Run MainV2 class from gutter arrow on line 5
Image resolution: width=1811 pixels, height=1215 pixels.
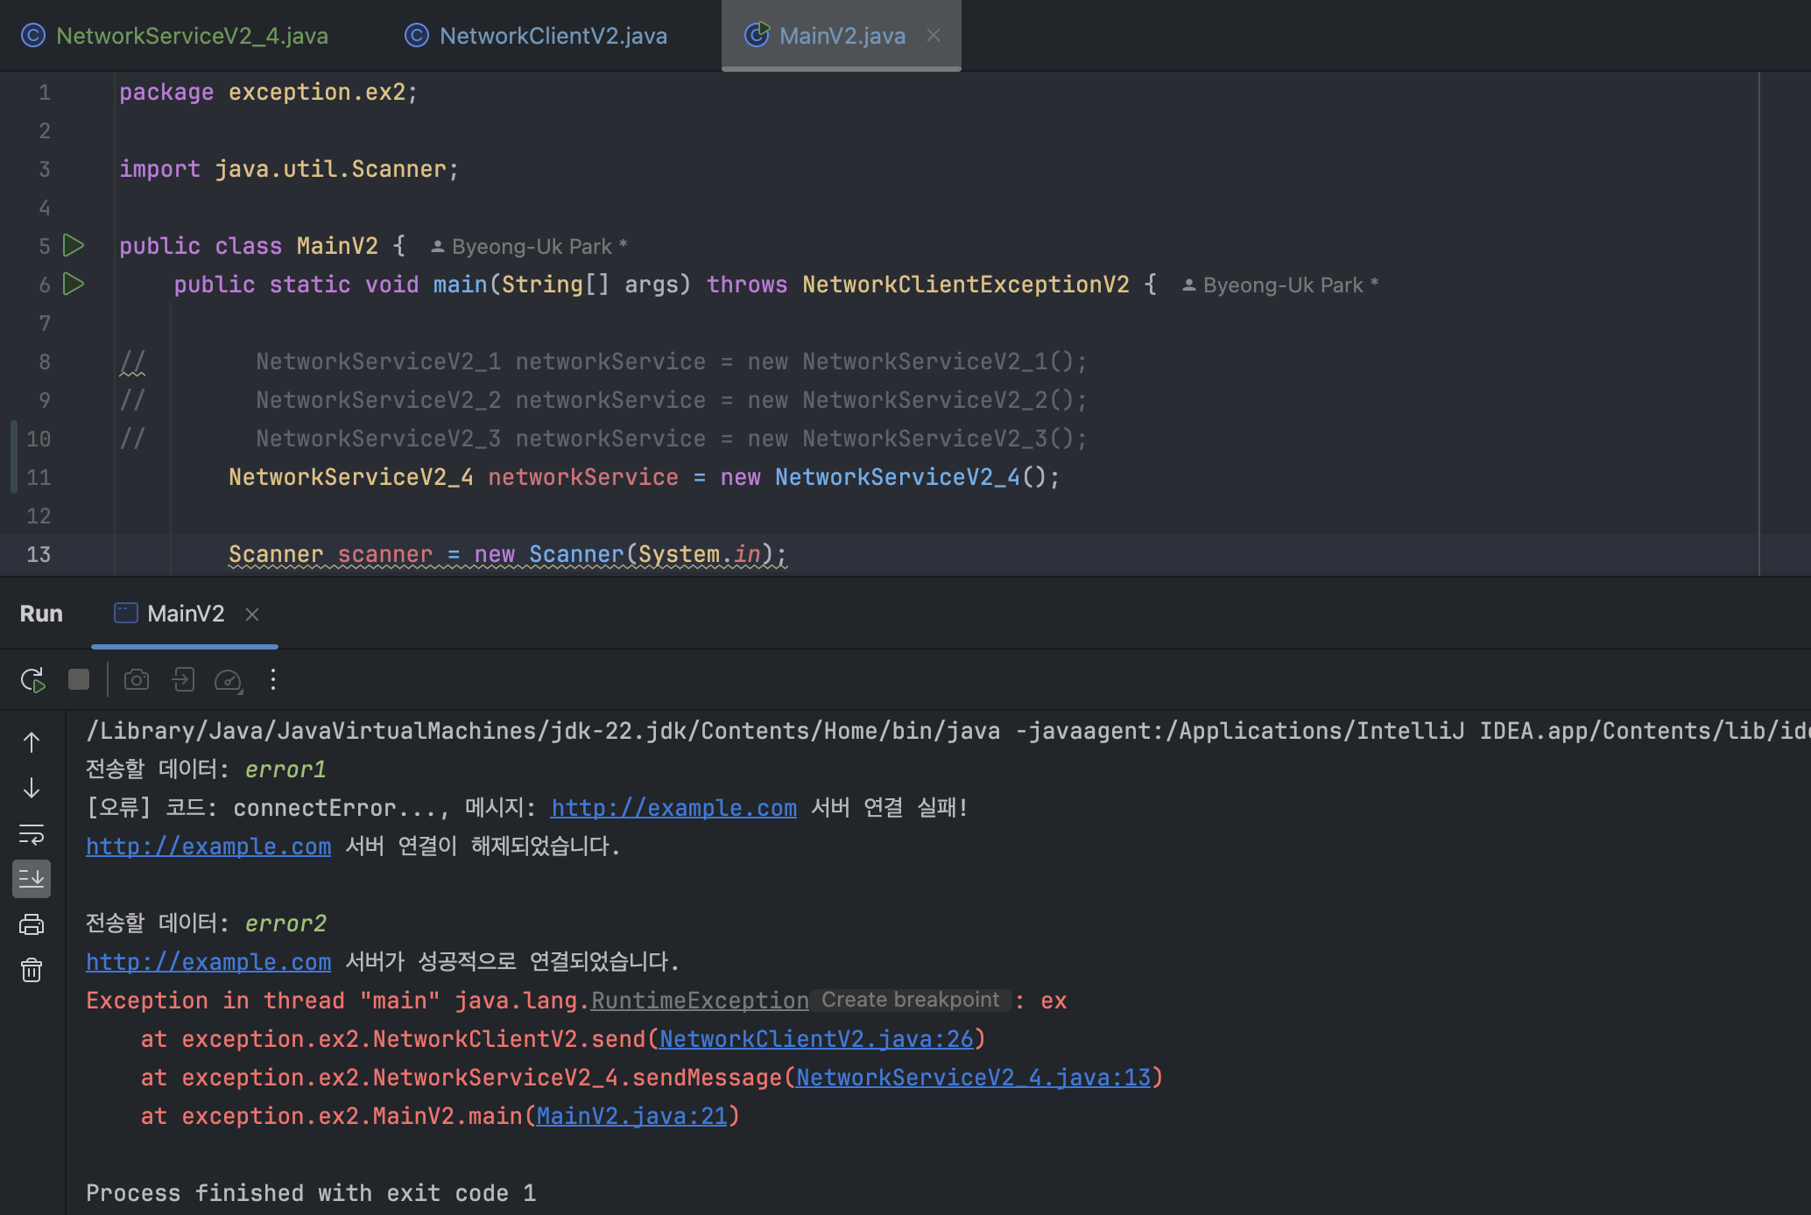[74, 246]
